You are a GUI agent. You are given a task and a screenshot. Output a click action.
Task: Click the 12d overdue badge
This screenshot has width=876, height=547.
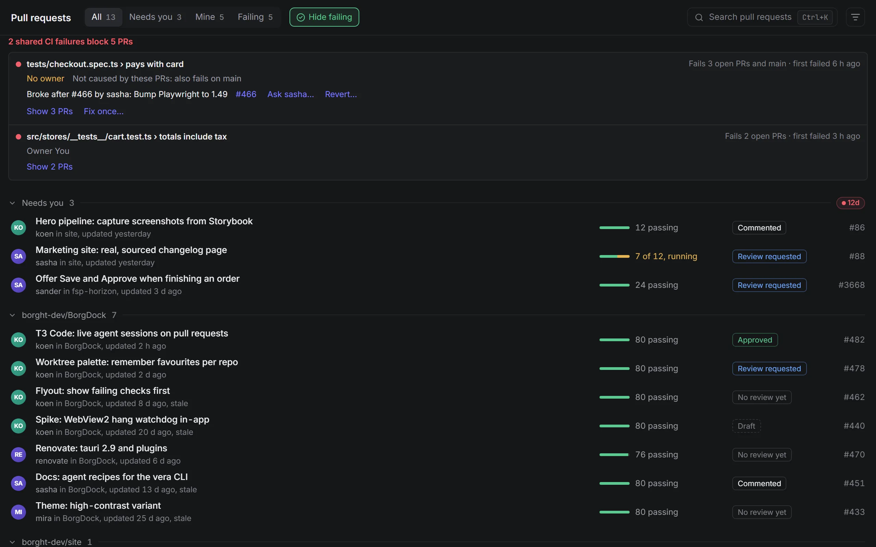(850, 203)
